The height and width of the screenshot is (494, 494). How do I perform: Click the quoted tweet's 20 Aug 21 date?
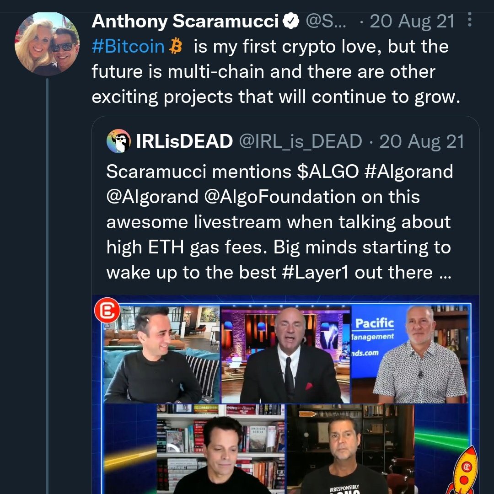point(422,141)
